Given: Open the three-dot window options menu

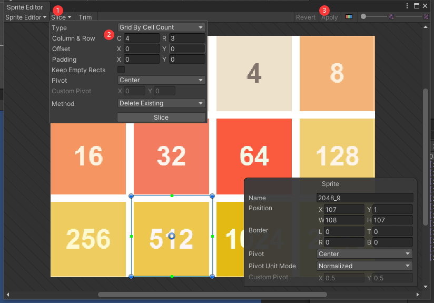Looking at the screenshot, I should 407,6.
